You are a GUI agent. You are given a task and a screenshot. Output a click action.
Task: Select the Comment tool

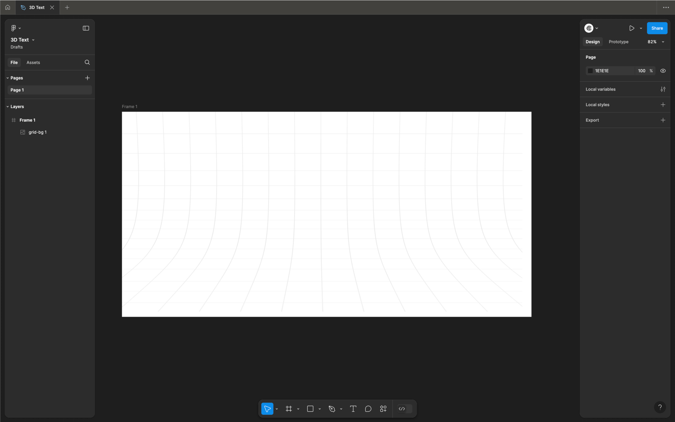pyautogui.click(x=368, y=409)
